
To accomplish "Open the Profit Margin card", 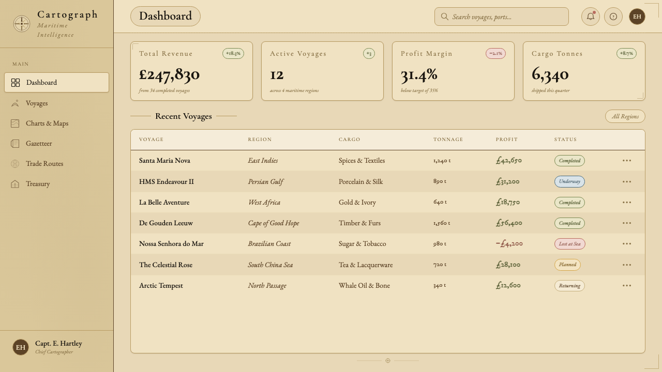I will click(453, 71).
